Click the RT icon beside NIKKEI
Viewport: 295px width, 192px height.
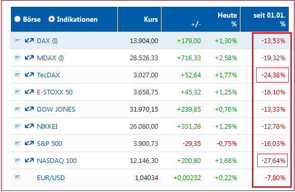click(18, 126)
